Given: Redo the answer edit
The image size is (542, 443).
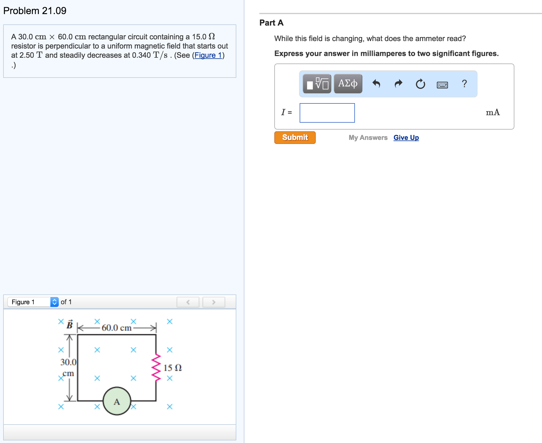Looking at the screenshot, I should [x=399, y=84].
